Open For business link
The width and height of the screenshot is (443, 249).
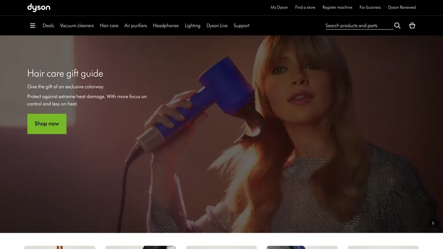click(x=370, y=8)
